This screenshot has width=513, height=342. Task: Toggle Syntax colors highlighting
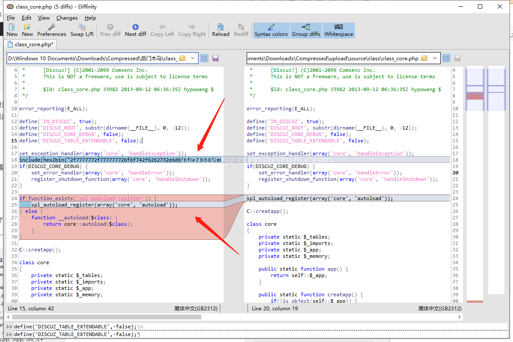click(x=271, y=30)
